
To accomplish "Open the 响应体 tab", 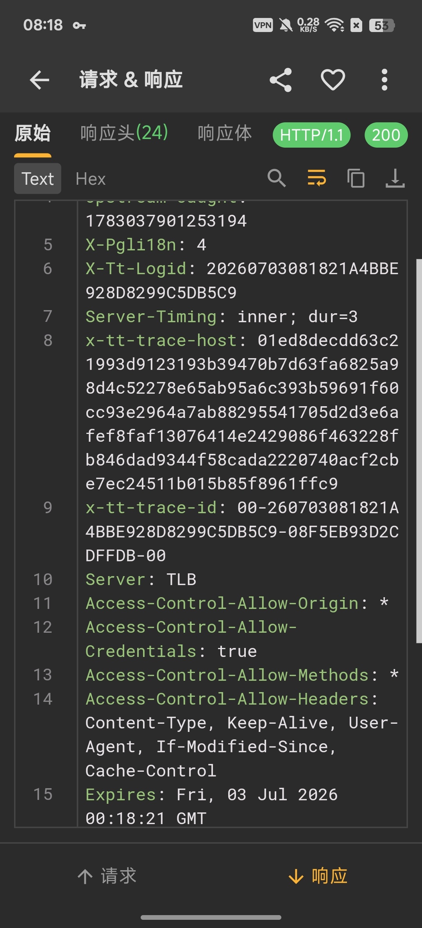I will 225,133.
